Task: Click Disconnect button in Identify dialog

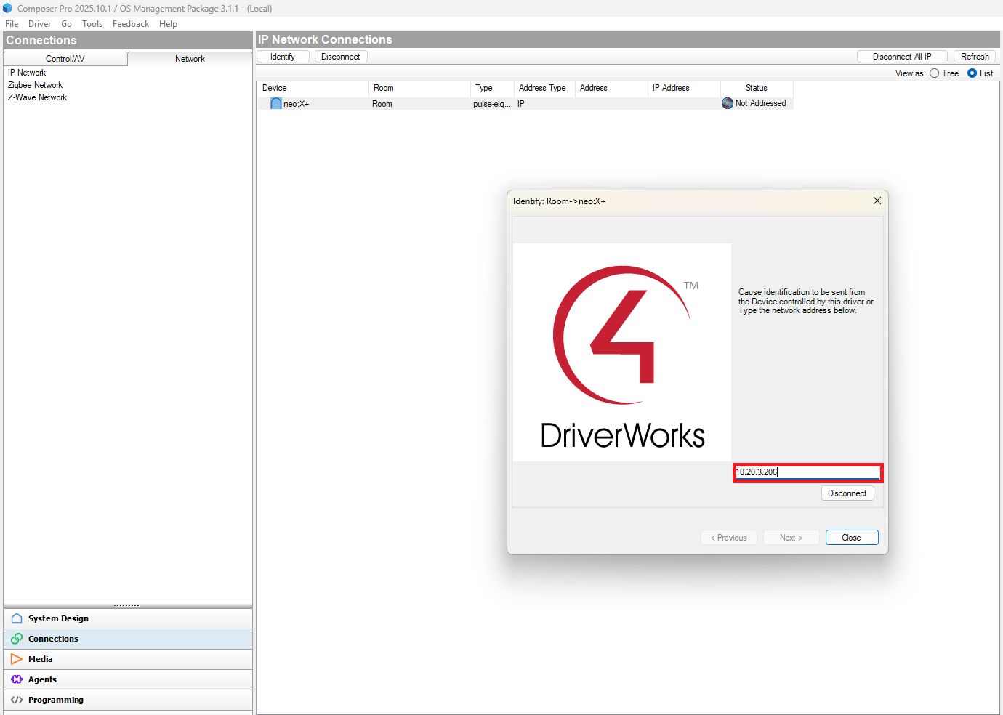Action: click(x=847, y=493)
